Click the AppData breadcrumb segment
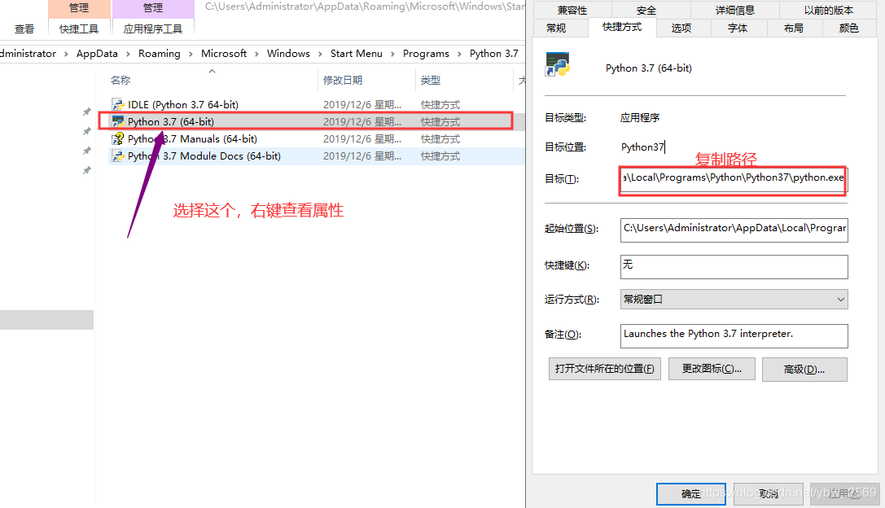885x508 pixels. tap(97, 54)
